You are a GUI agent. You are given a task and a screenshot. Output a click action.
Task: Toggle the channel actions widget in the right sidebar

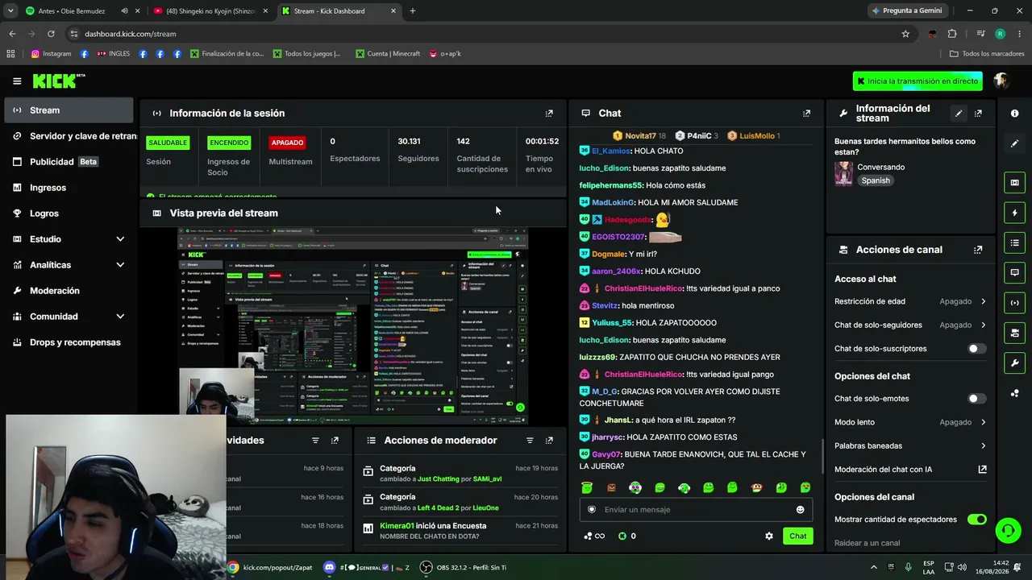click(1015, 333)
